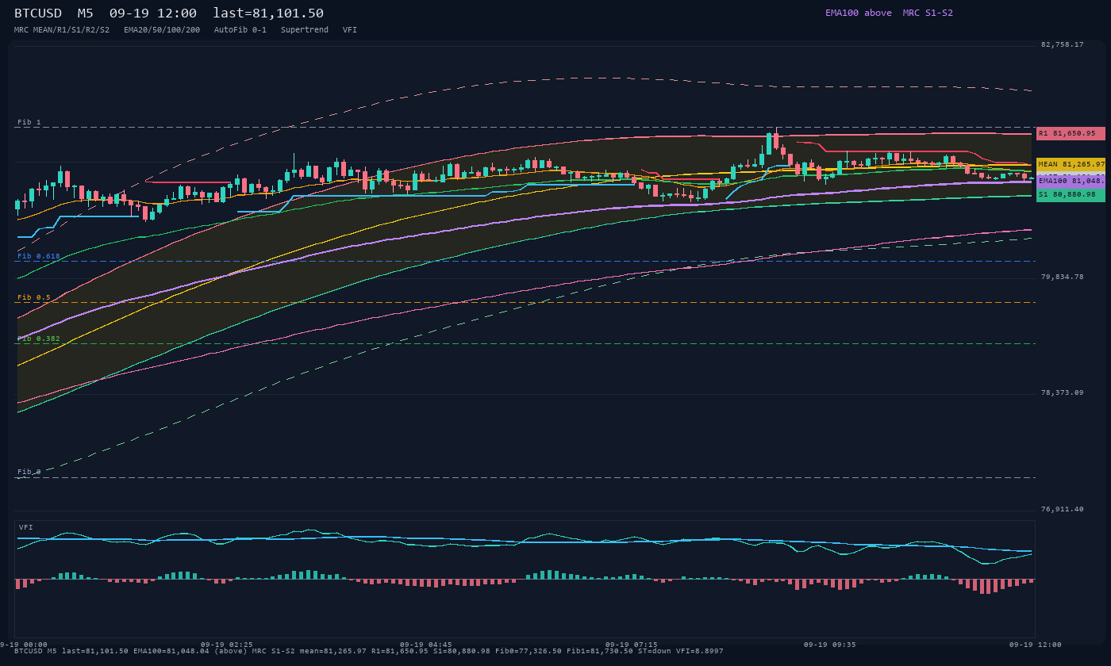Viewport: 1111px width, 666px height.
Task: Click the MRC S1-S2 zone label
Action: pos(928,13)
